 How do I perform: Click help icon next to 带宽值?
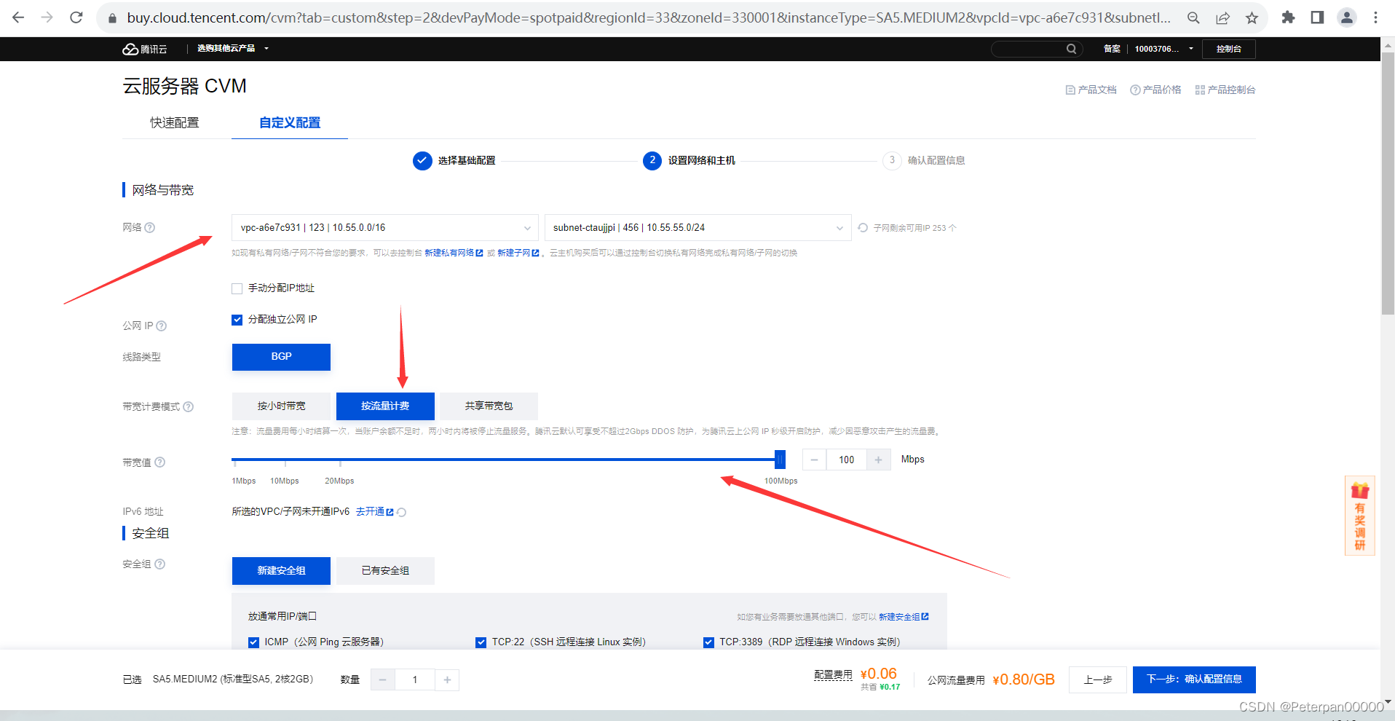[x=160, y=462]
